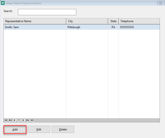165x138 pixels.
Task: Go to next record arrow icon
Action: point(23,120)
